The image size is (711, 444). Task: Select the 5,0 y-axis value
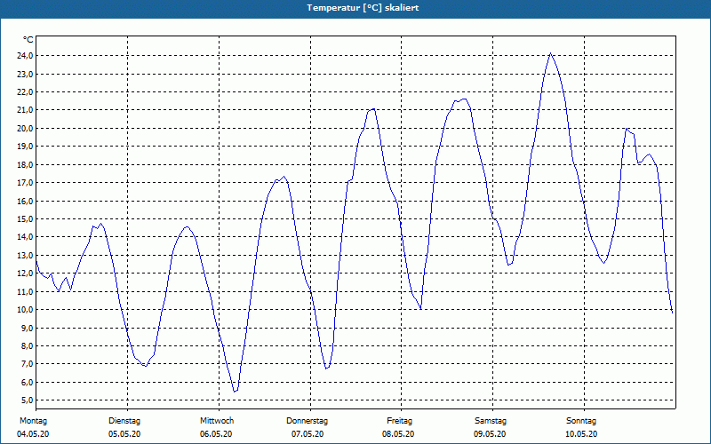coord(27,400)
